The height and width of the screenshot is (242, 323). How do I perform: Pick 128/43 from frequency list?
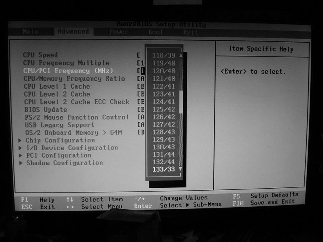pos(164,132)
